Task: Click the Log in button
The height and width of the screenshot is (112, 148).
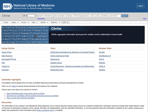Action: point(140,6)
